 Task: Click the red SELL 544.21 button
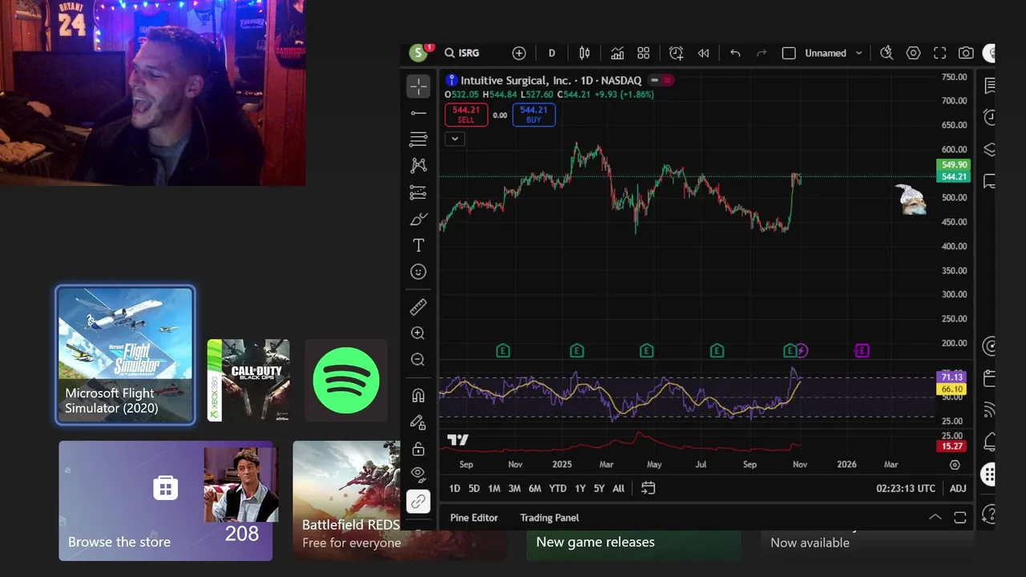pos(466,115)
